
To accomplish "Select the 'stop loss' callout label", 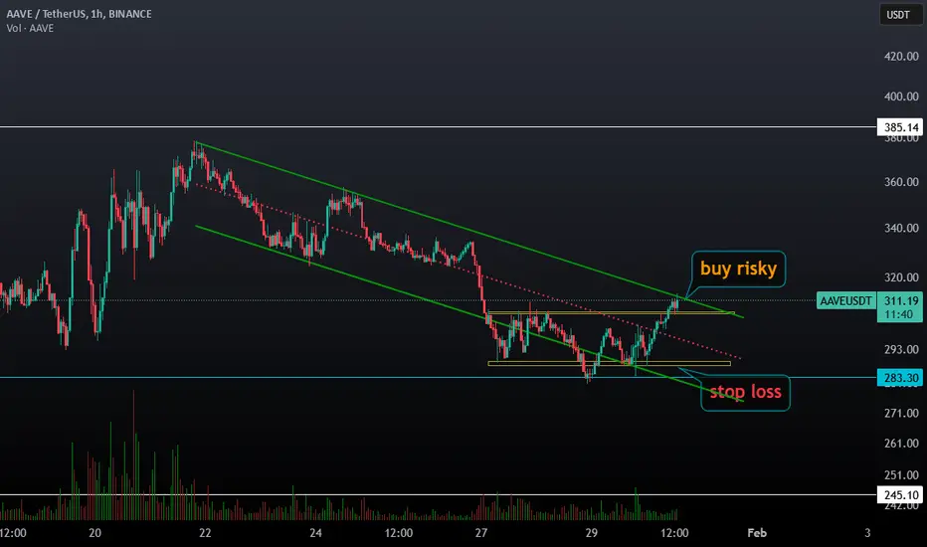I will pyautogui.click(x=746, y=392).
